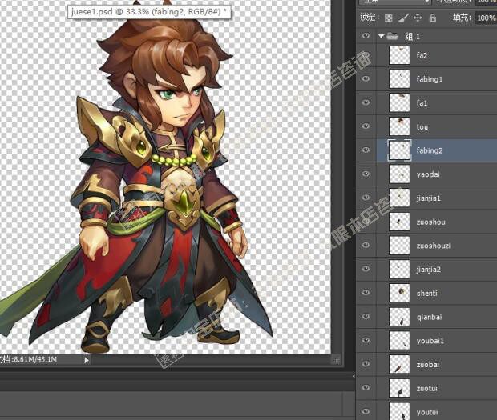This screenshot has width=497, height=420.
Task: Click the jianjia1 layer thumbnail
Action: point(399,198)
